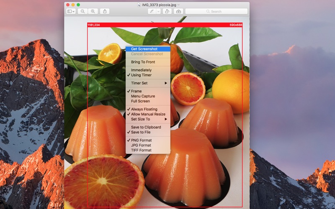
Task: Choose Menu Capture mode
Action: 148,96
